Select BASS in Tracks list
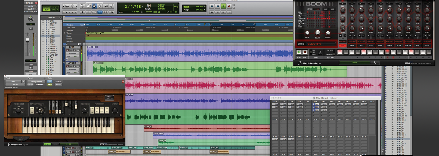Image resolution: width=439 pixels, height=156 pixels. [52, 27]
